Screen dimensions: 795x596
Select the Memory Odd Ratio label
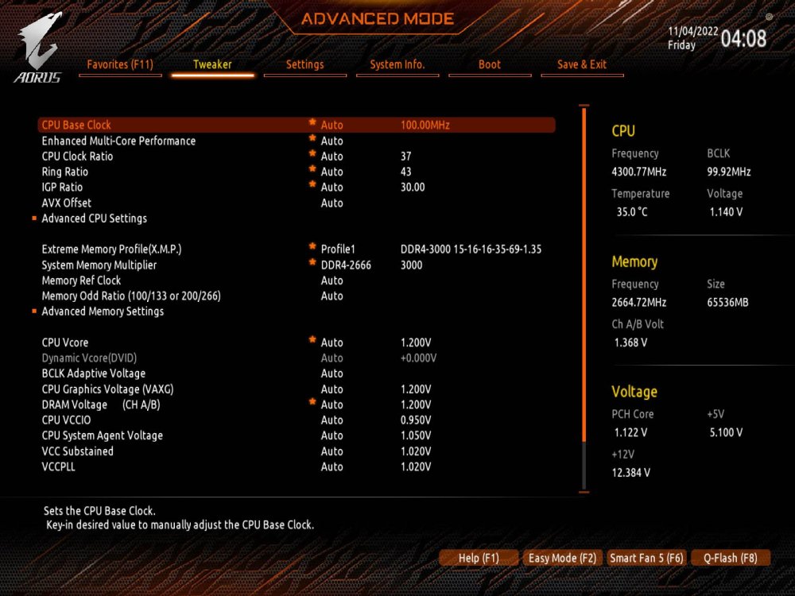click(x=131, y=296)
